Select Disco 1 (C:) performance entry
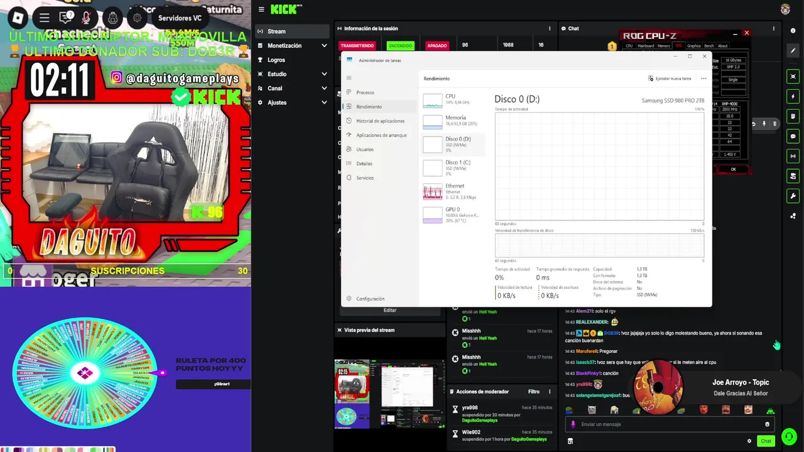804x452 pixels. coord(453,168)
